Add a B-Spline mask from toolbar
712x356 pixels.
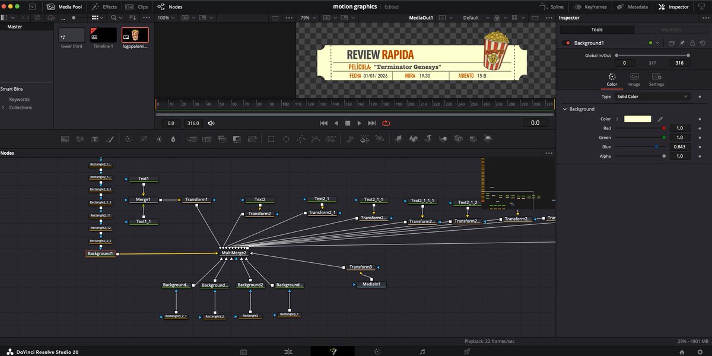coord(316,139)
